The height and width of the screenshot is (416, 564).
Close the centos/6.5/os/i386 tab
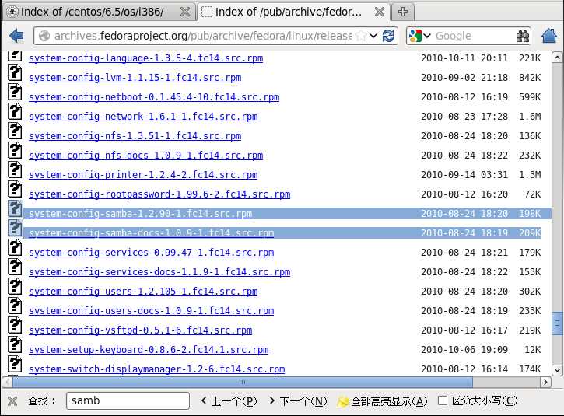pos(185,12)
